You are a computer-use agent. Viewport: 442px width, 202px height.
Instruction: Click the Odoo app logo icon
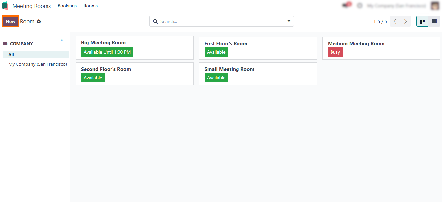(x=5, y=6)
